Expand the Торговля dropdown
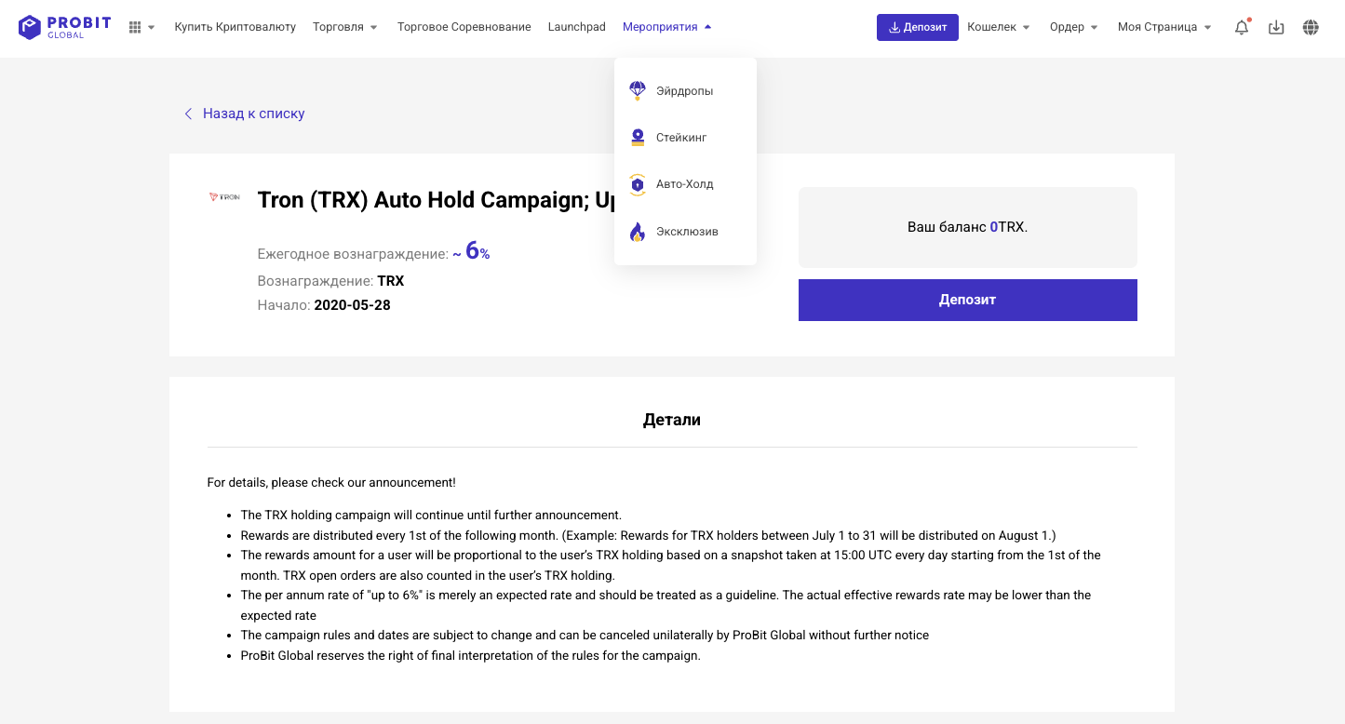This screenshot has height=724, width=1345. (345, 27)
